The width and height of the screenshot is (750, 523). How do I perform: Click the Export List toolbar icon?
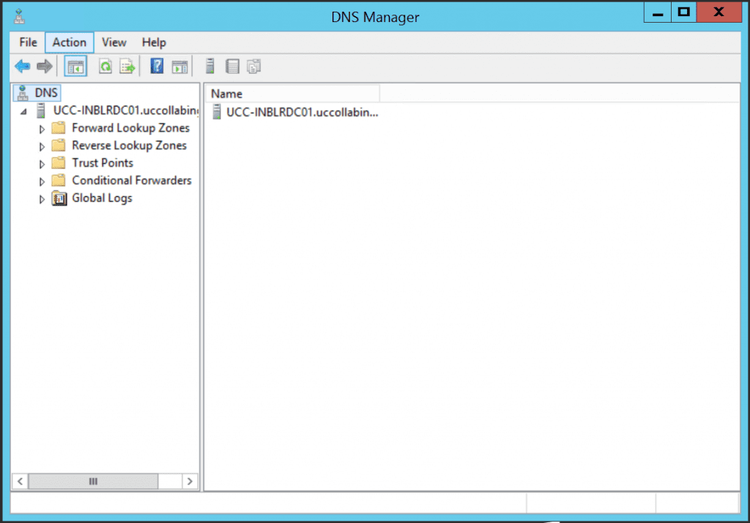click(127, 66)
